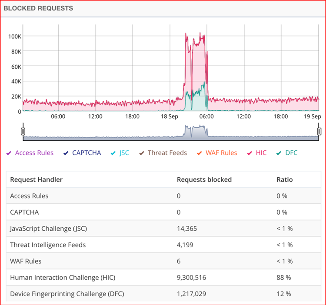Viewport: 326px width, 305px height.
Task: Toggle the WAF Rules checkmark icon
Action: tap(200, 153)
